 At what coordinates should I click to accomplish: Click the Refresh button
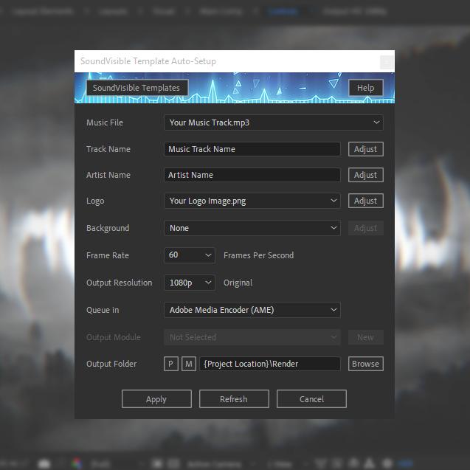coord(234,398)
